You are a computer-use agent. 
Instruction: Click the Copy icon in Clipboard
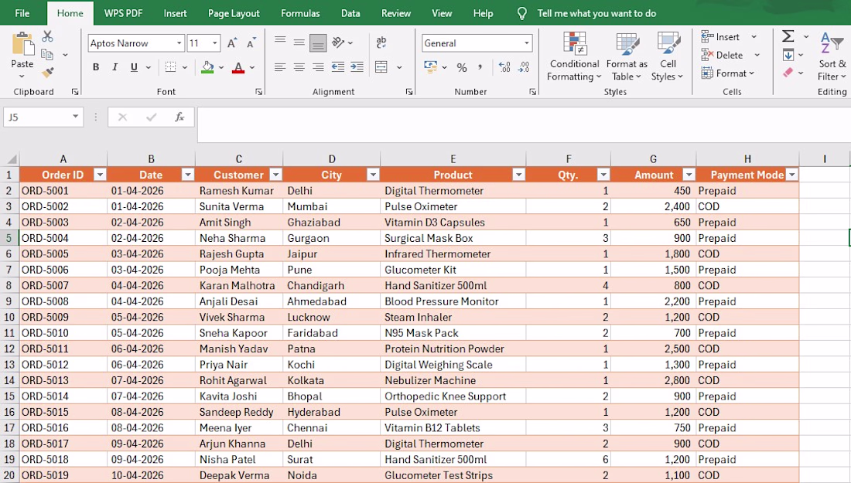(48, 55)
